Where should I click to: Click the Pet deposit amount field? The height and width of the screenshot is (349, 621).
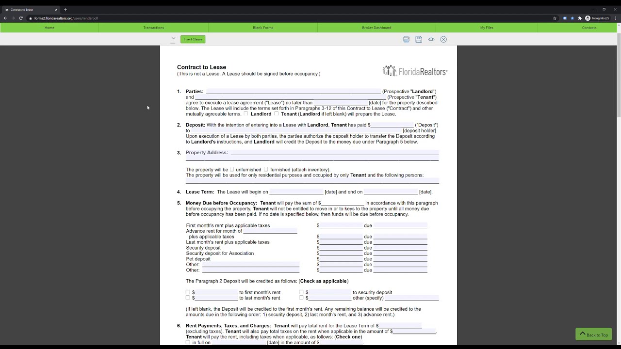pyautogui.click(x=341, y=259)
